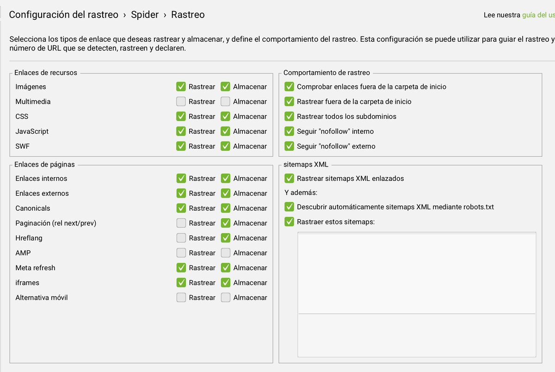Uncheck Almacenar for Enlaces externos
Image resolution: width=555 pixels, height=372 pixels.
[x=226, y=193]
